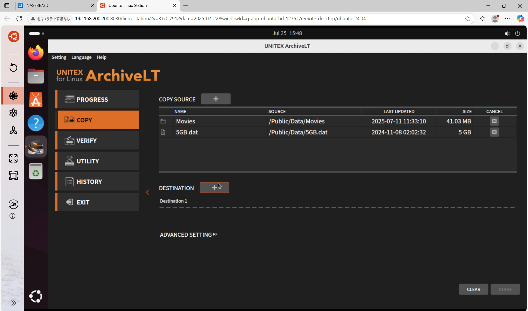
Task: Reload the browser page
Action: click(x=19, y=19)
